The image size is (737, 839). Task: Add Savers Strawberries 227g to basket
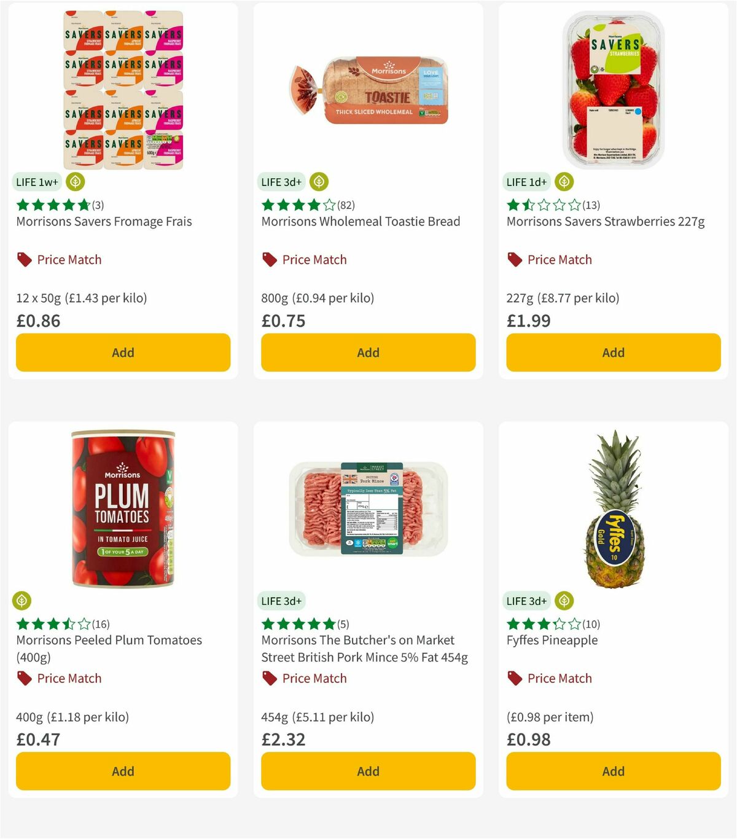click(x=612, y=353)
